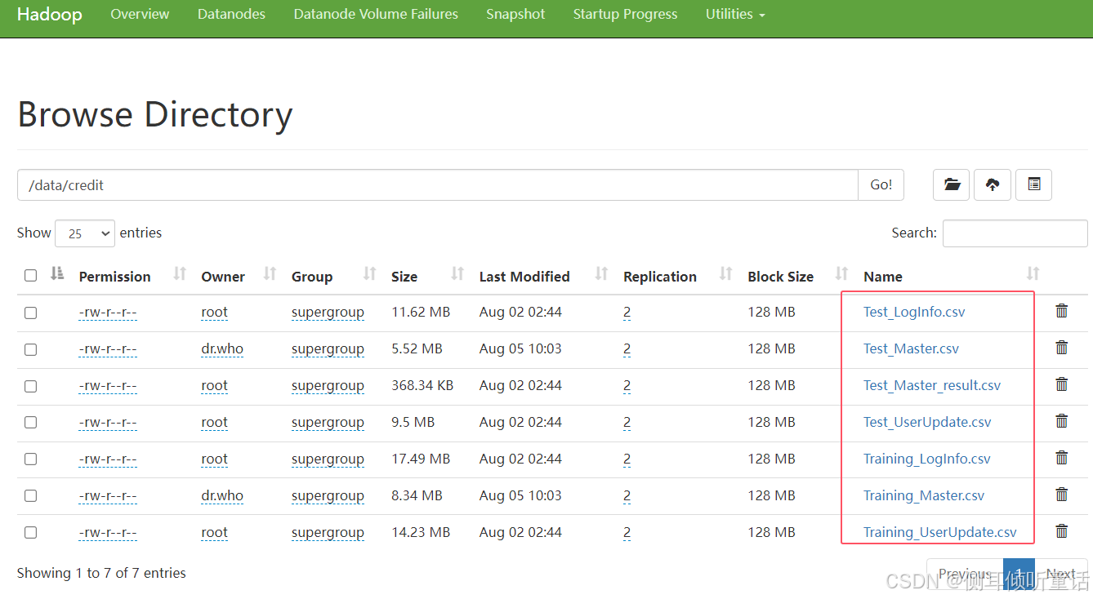
Task: Open file Training_UserUpdate.csv
Action: pos(940,532)
